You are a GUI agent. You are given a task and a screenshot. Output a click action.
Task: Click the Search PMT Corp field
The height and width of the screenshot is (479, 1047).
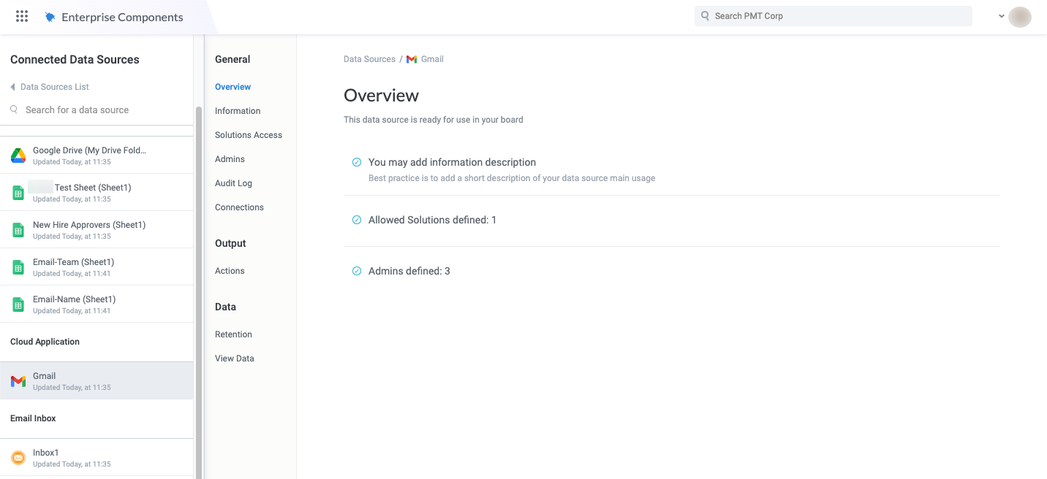point(833,15)
